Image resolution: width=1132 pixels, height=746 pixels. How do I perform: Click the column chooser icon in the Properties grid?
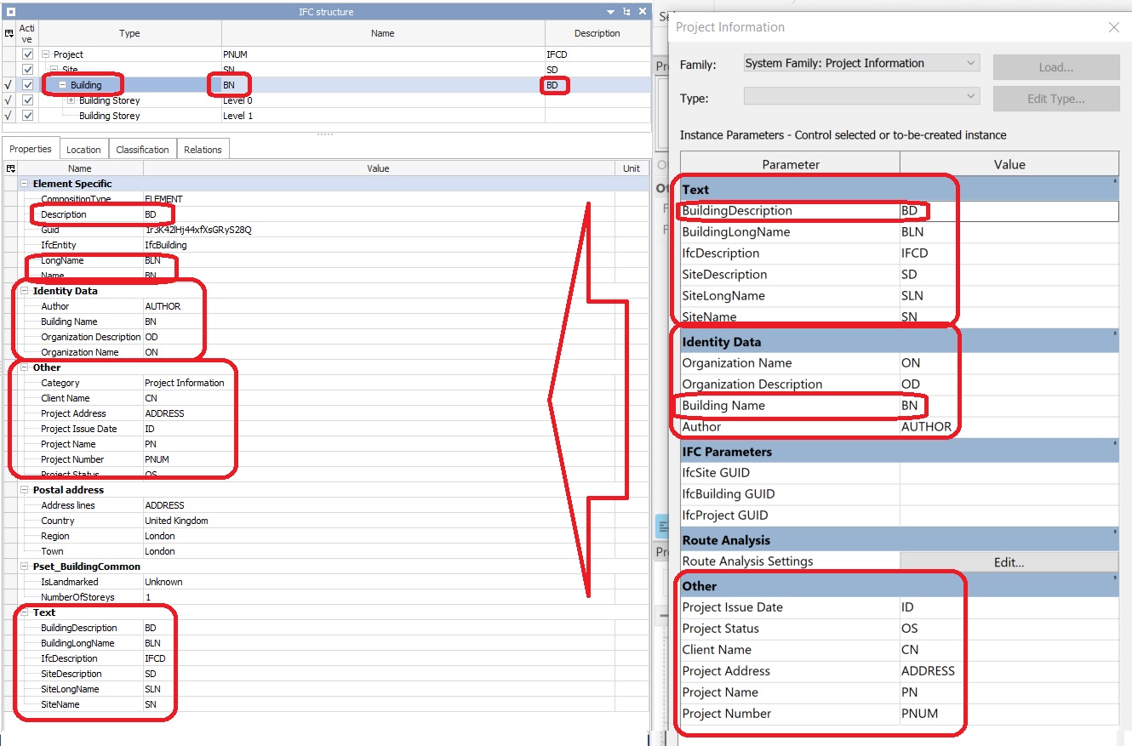9,168
